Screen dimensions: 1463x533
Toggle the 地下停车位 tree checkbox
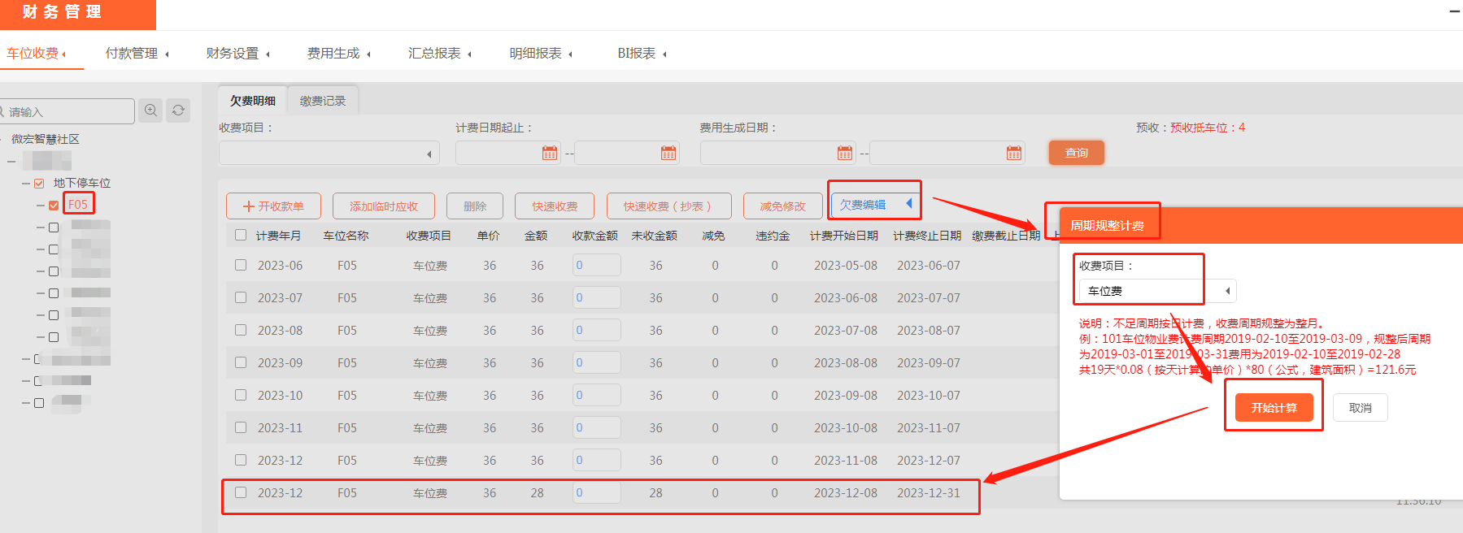coord(39,184)
